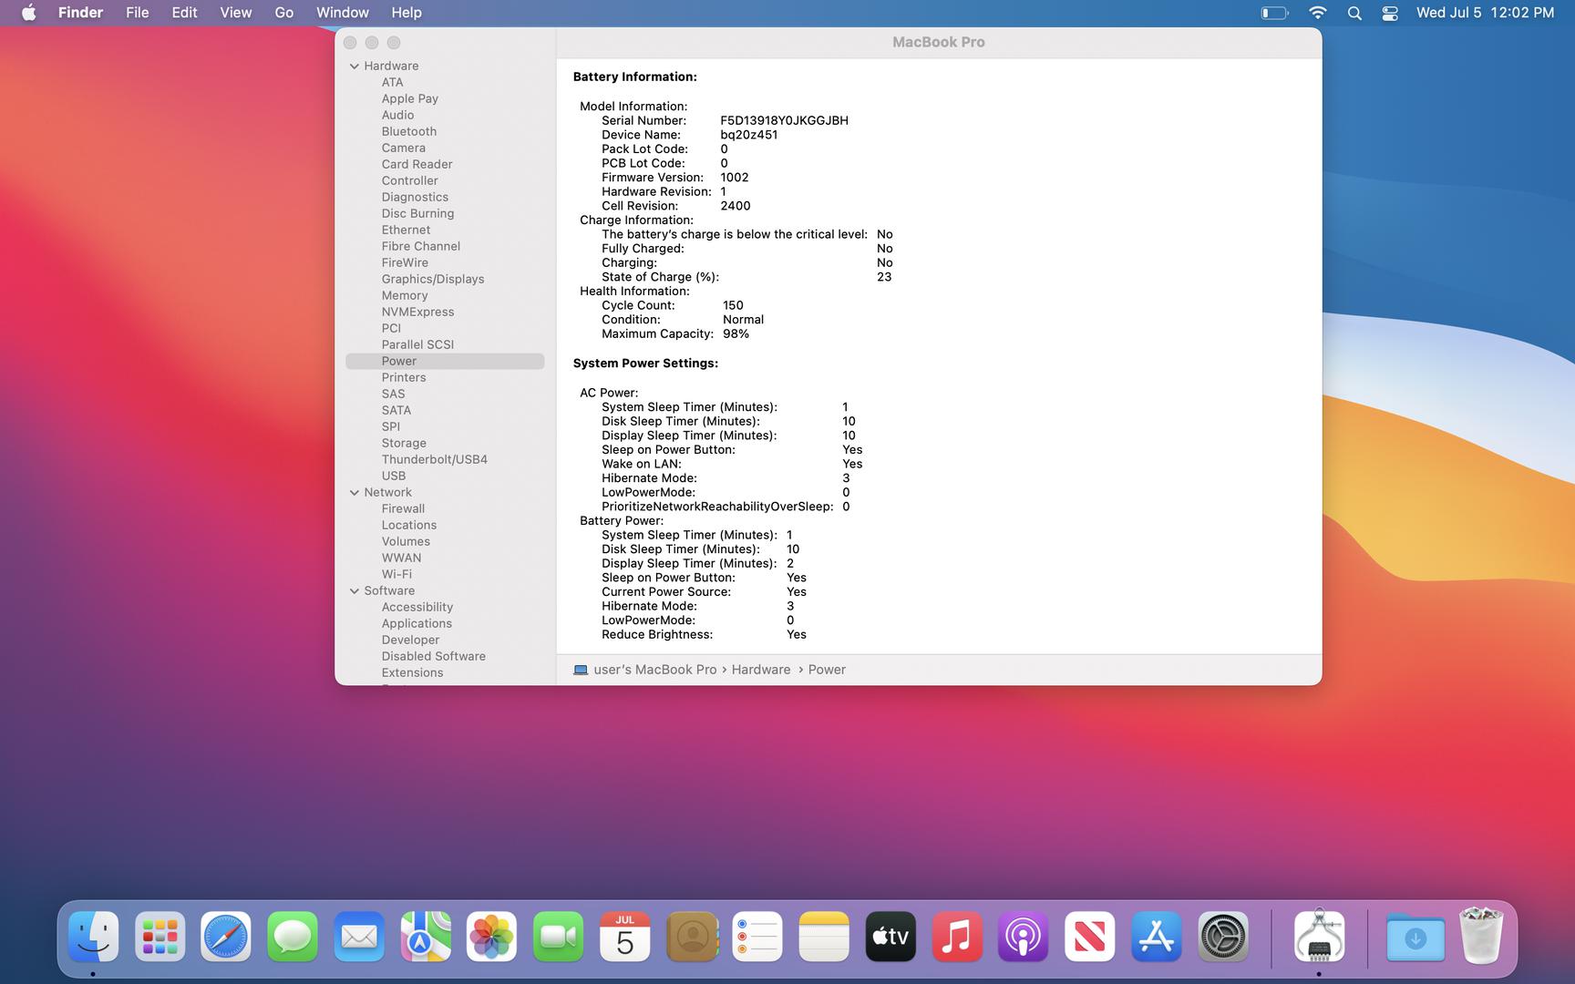The height and width of the screenshot is (984, 1575).
Task: Open System Preferences from dock
Action: tap(1223, 936)
